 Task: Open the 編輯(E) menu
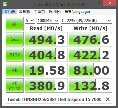[24, 12]
